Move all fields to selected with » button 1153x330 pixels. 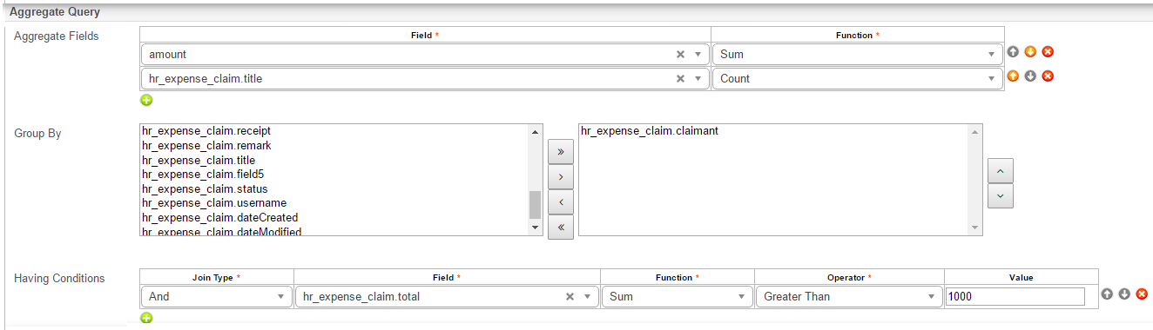point(560,151)
